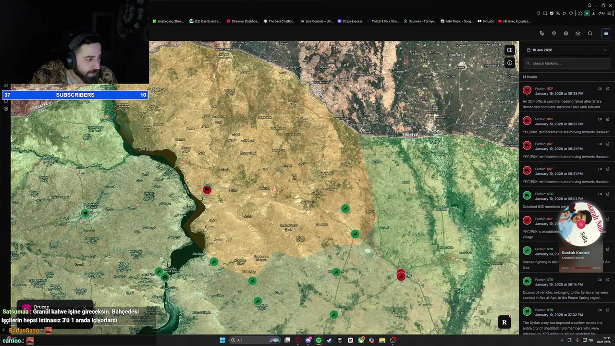This screenshot has height=346, width=615.
Task: Click the R button on map corner
Action: point(504,322)
